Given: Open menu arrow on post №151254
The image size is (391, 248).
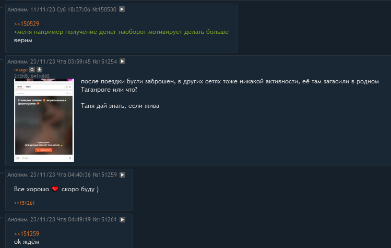Looking at the screenshot, I should point(122,61).
